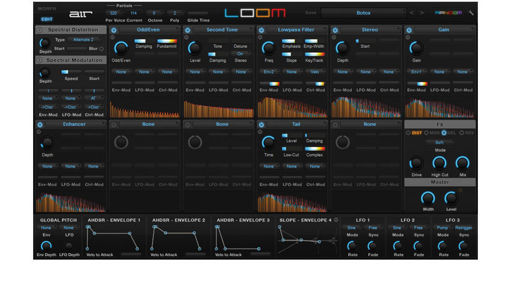
Task: Adjust the Global Pitch Env Depth knob
Action: (x=46, y=246)
